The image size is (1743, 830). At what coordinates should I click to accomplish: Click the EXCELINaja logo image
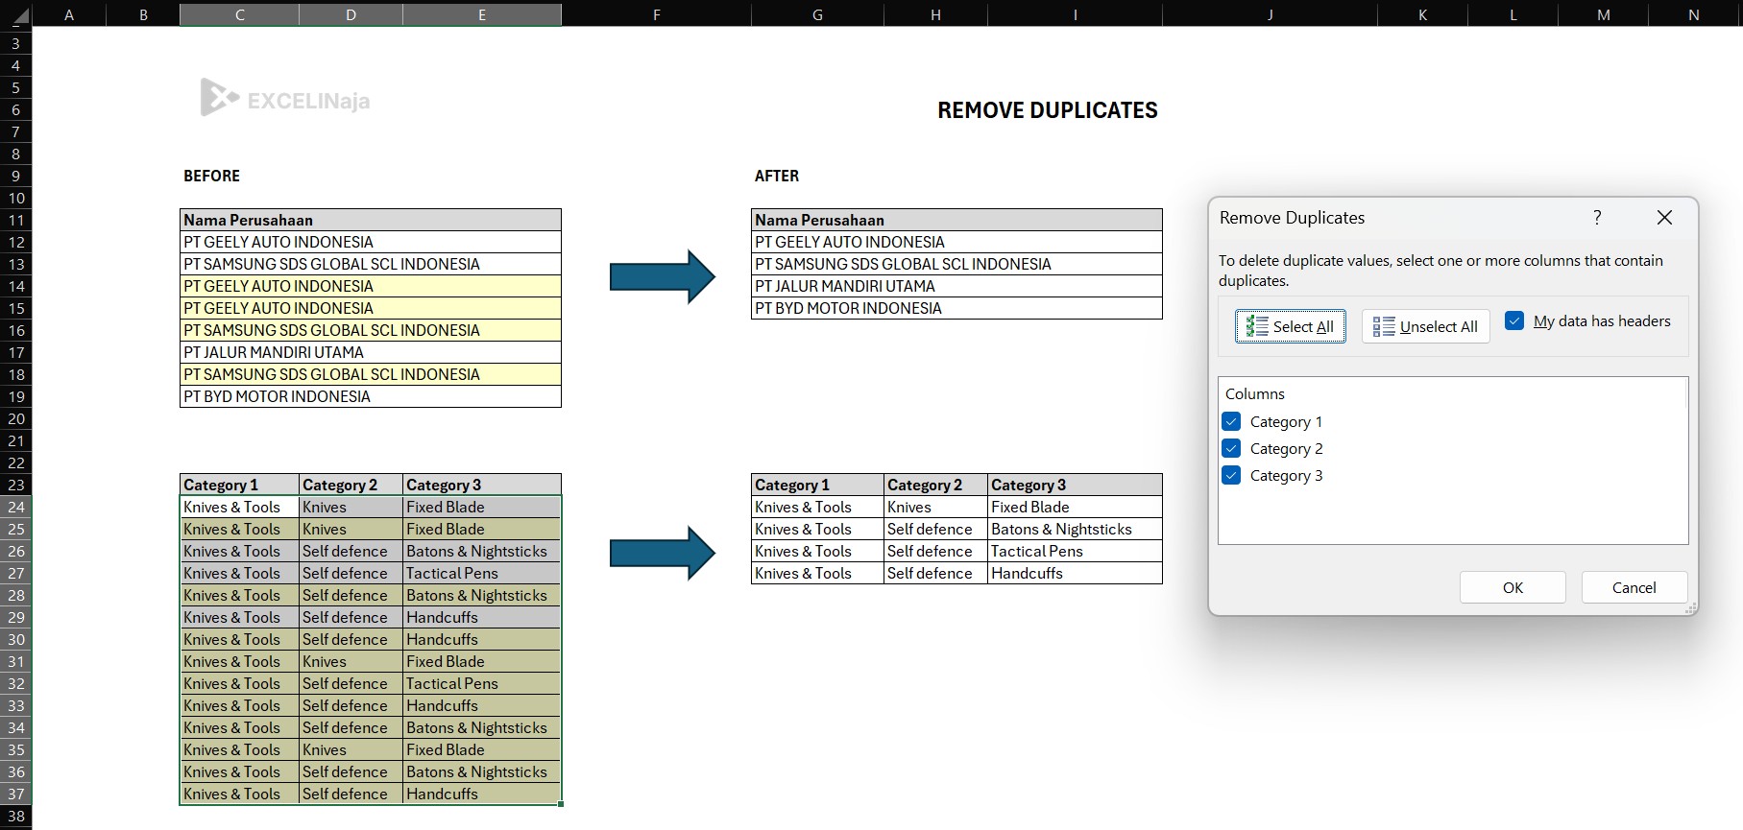(284, 98)
